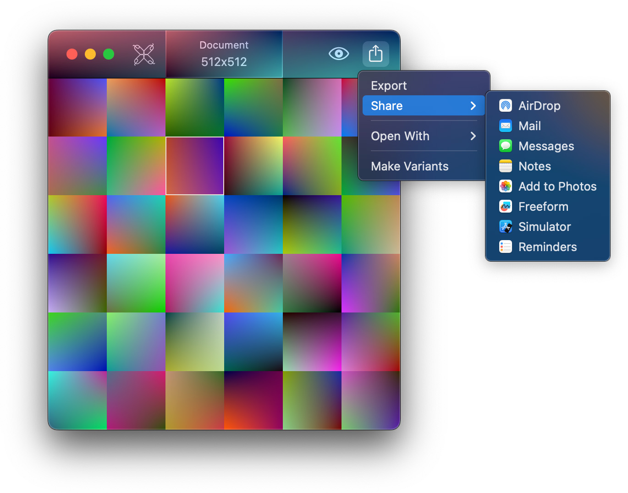Toggle the eye preview icon
Viewport: 628px width, 493px height.
click(x=339, y=54)
